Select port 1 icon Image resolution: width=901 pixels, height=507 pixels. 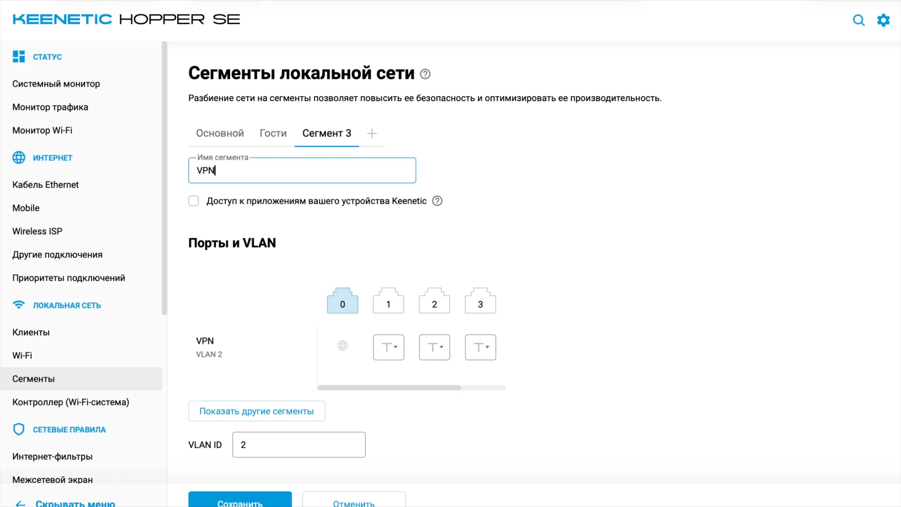[389, 300]
